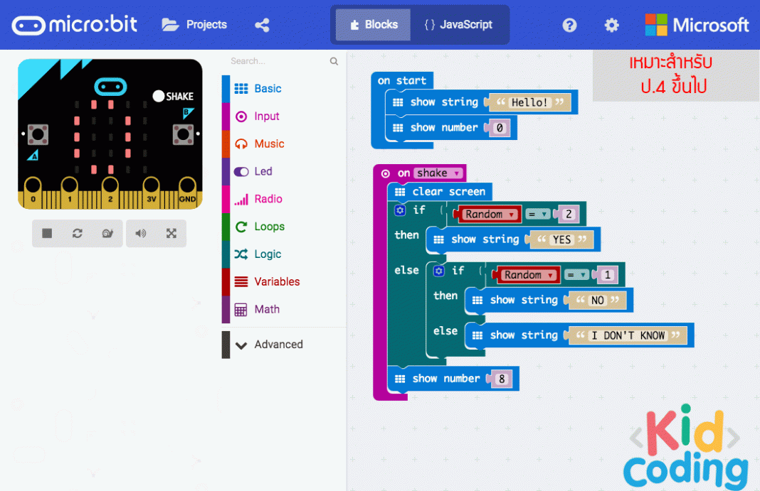
Task: Select the Led category
Action: [x=265, y=171]
